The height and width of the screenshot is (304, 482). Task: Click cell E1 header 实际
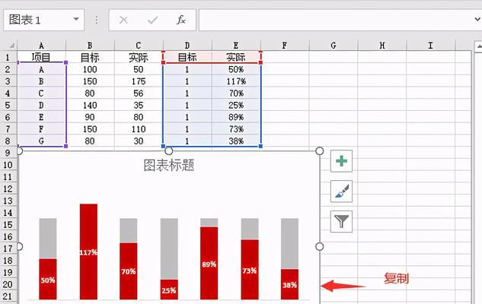236,57
